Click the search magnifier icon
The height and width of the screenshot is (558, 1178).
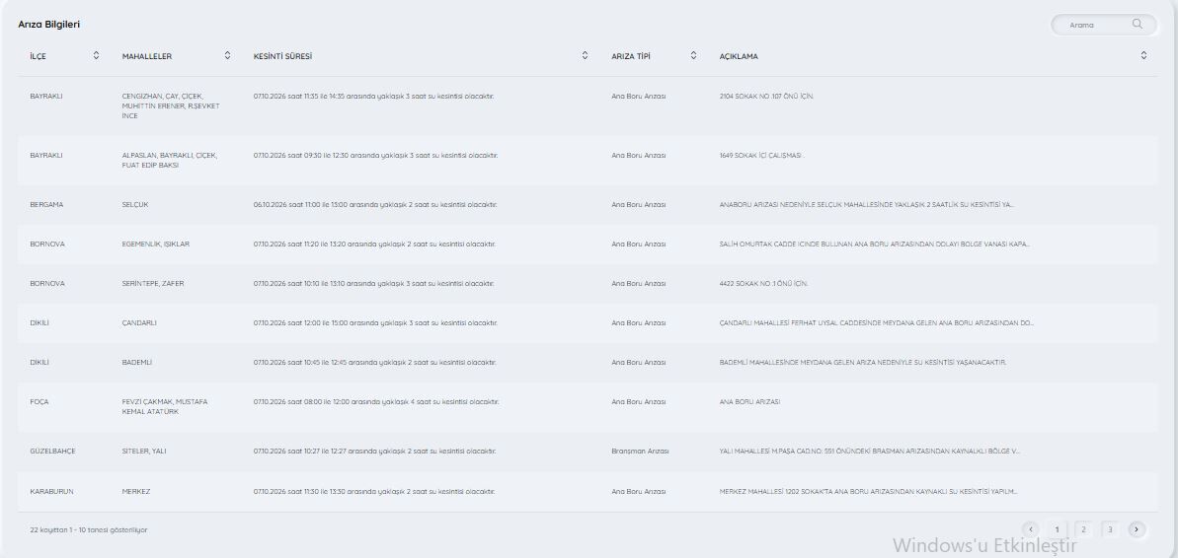pyautogui.click(x=1137, y=24)
